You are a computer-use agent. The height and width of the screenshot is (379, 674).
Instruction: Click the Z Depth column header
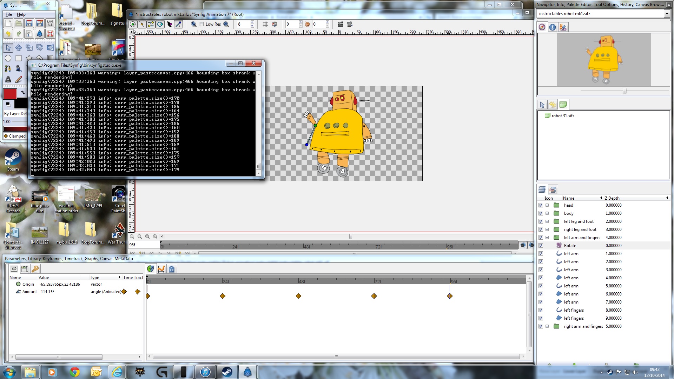612,198
